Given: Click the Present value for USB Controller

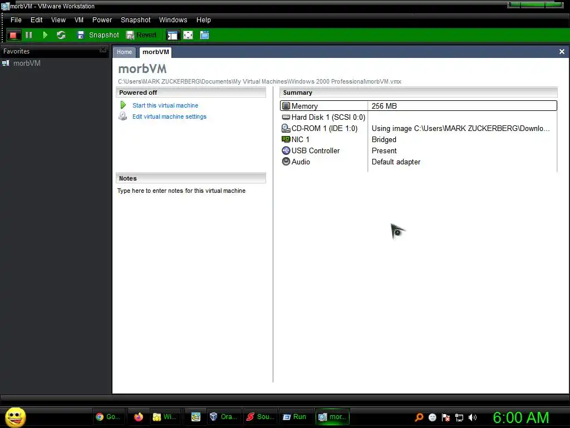Looking at the screenshot, I should tap(384, 150).
